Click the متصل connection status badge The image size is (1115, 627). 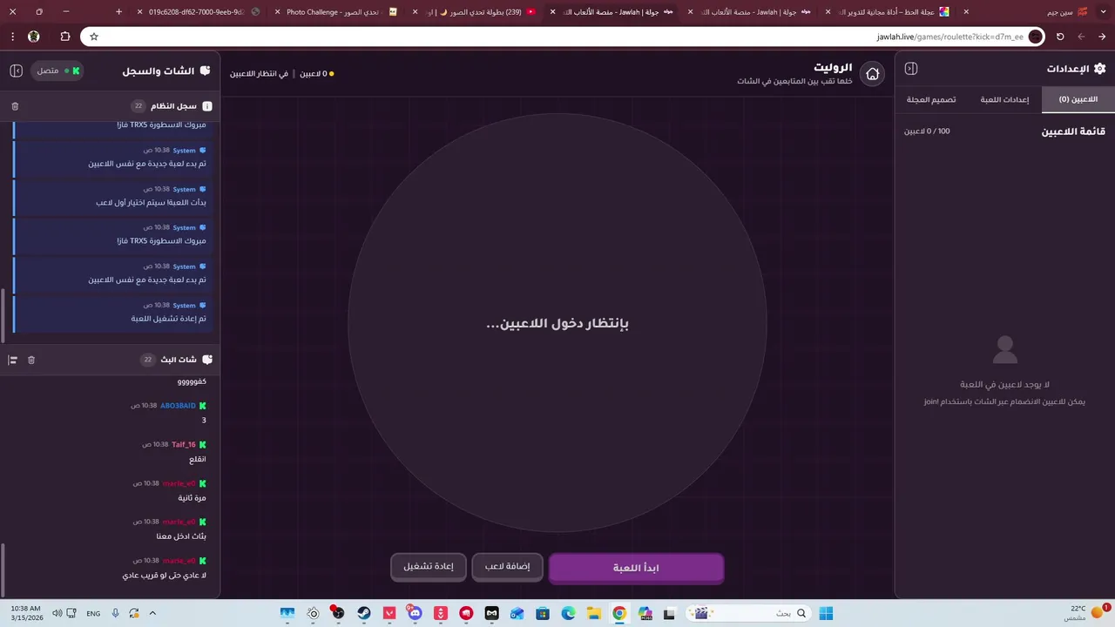click(x=57, y=71)
